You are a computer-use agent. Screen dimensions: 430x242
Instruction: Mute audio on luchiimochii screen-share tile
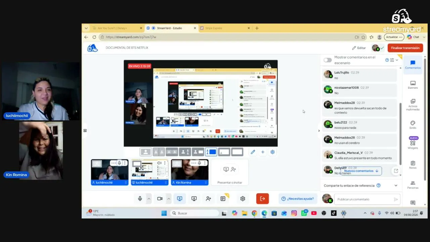tap(159, 163)
